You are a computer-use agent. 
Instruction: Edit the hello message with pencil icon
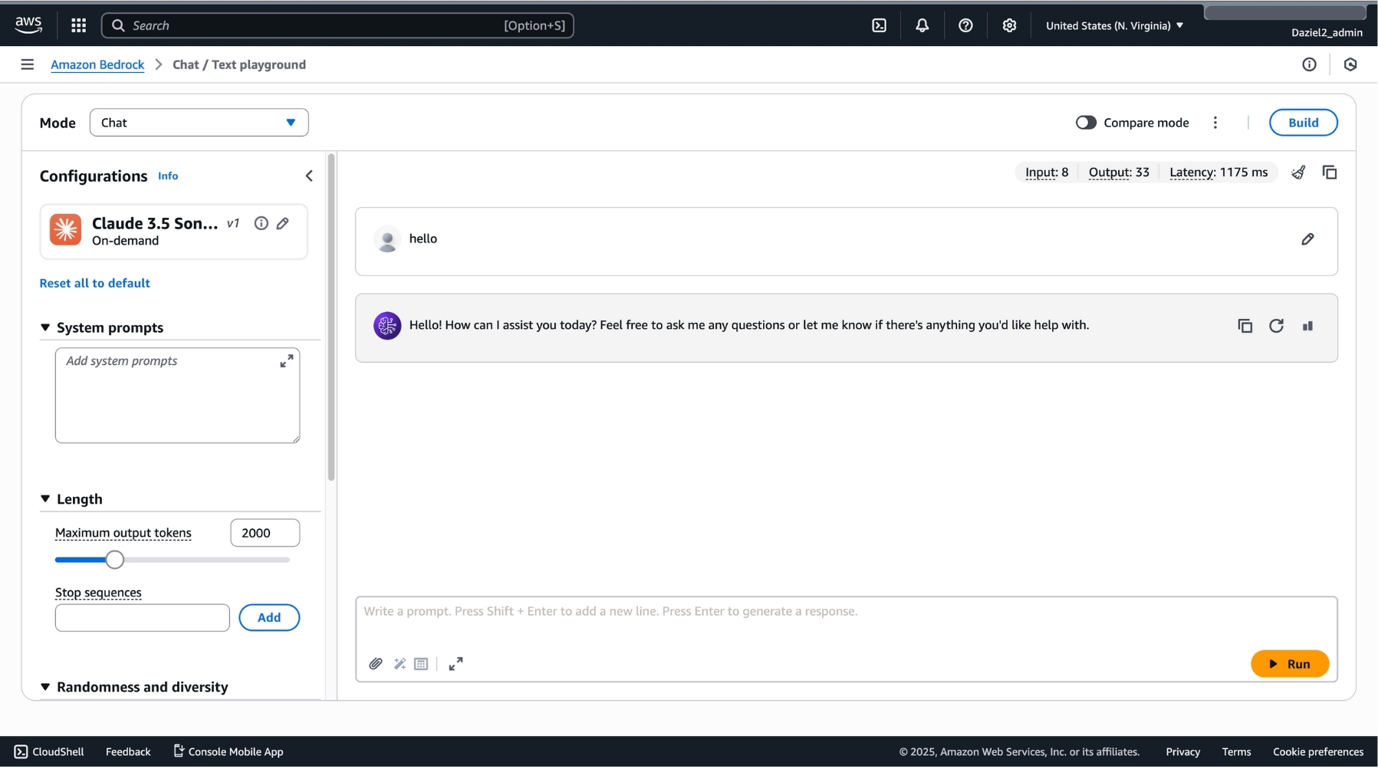[x=1307, y=238]
